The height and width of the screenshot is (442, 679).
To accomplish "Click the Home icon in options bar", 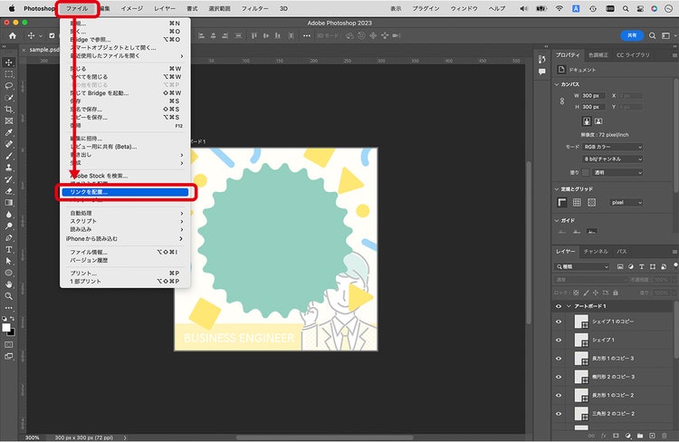I will pyautogui.click(x=13, y=36).
